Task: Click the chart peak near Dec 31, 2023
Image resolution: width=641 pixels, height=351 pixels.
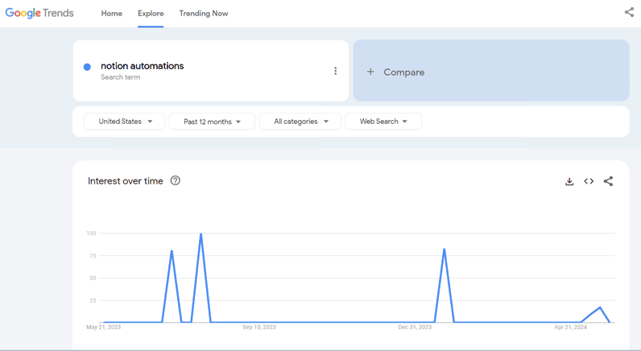Action: [444, 250]
